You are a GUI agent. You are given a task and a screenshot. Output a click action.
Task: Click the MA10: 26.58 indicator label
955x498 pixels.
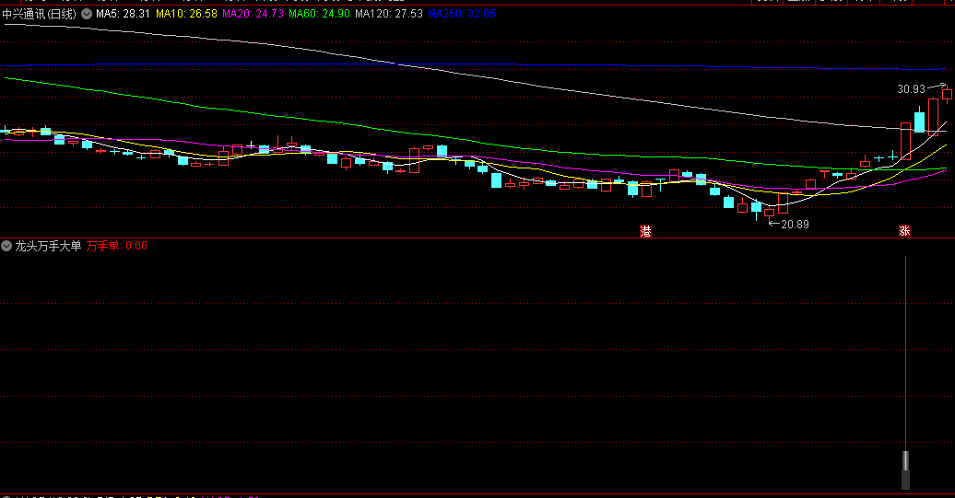[186, 14]
